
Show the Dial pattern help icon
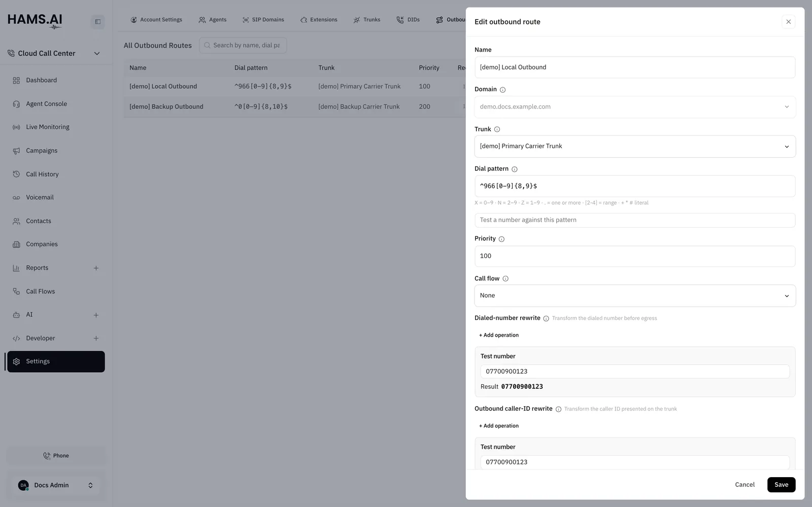tap(514, 169)
